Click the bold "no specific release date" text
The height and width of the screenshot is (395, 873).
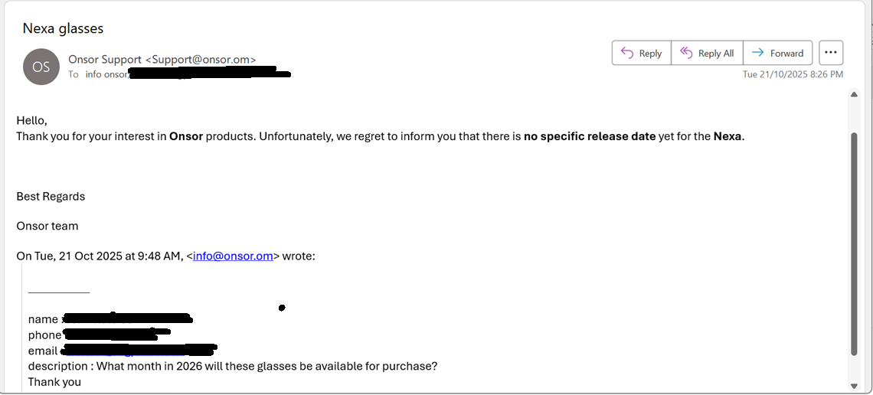pos(589,136)
